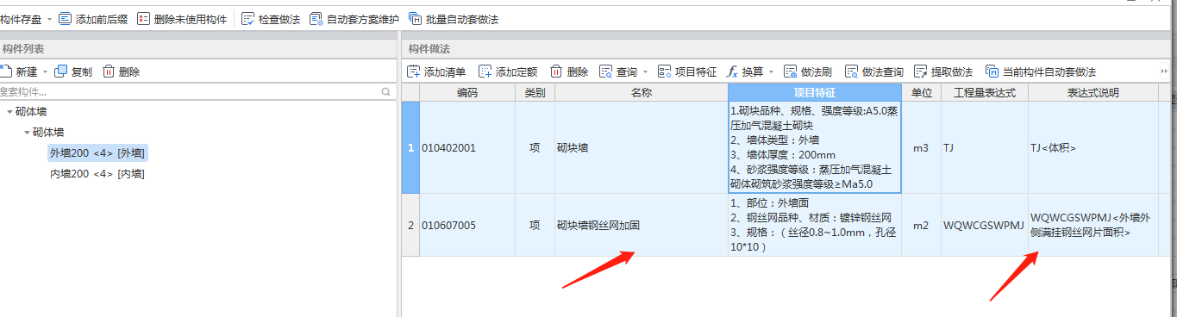Select 内墙200 <4> [内墙] tree item
Screen dimensions: 1177x317
pos(97,174)
